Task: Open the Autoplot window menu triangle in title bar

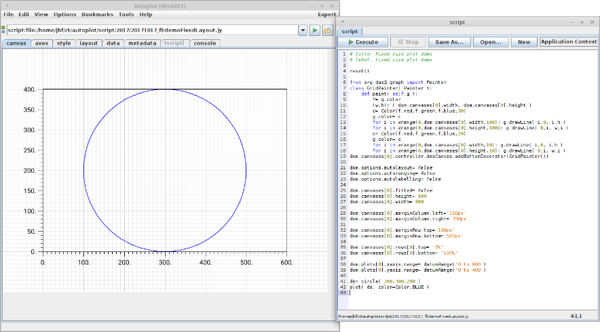Action: tap(6, 5)
